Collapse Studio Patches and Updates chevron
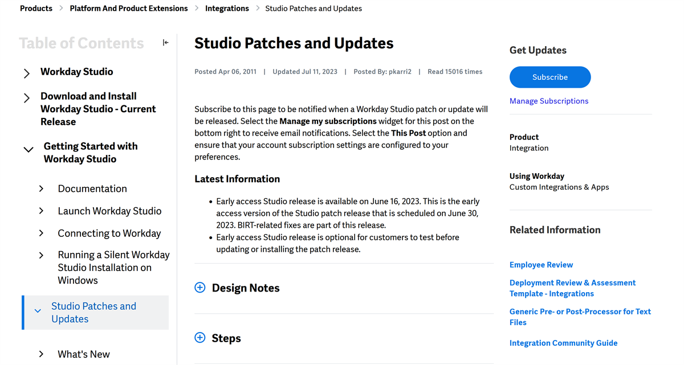The image size is (684, 365). [x=38, y=311]
